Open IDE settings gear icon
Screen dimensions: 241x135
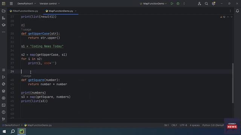point(214,3)
